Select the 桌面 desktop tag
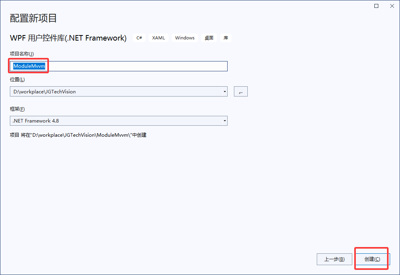400x275 pixels. 209,37
